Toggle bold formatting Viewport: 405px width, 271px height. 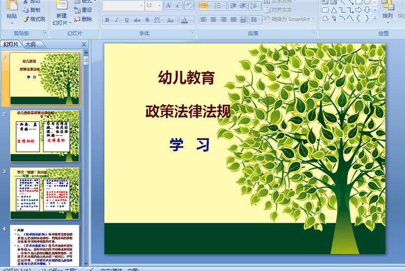click(x=107, y=20)
